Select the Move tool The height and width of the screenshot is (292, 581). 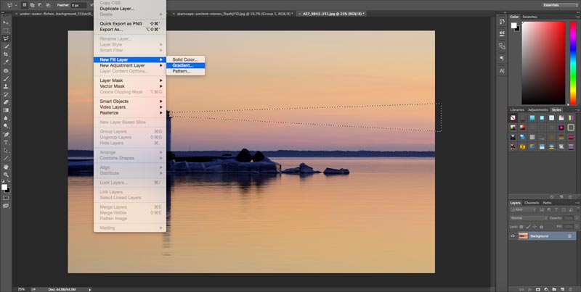[x=6, y=22]
